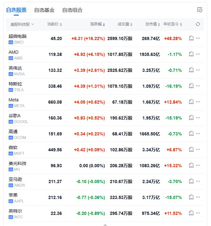Set price alert bell for AMD
Screen dimensions: 211x226
coord(191,54)
